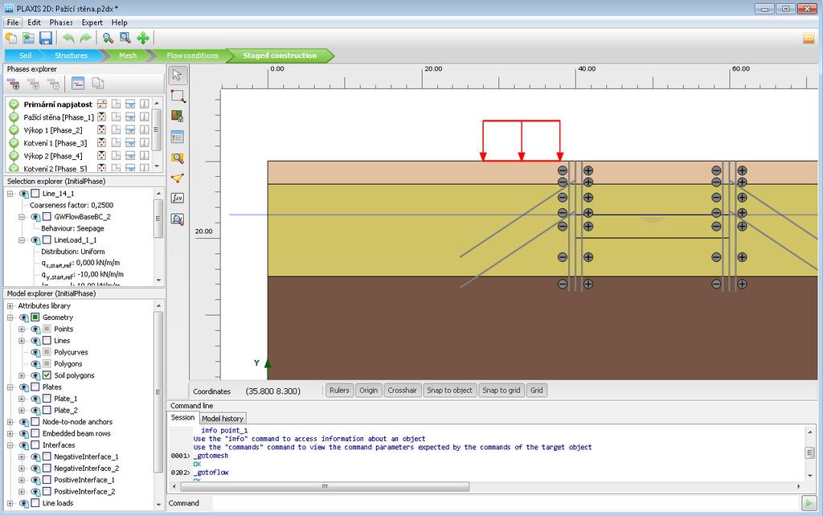Viewport: 823px width, 516px height.
Task: Click the orange 2D icon at top right
Action: [x=809, y=39]
